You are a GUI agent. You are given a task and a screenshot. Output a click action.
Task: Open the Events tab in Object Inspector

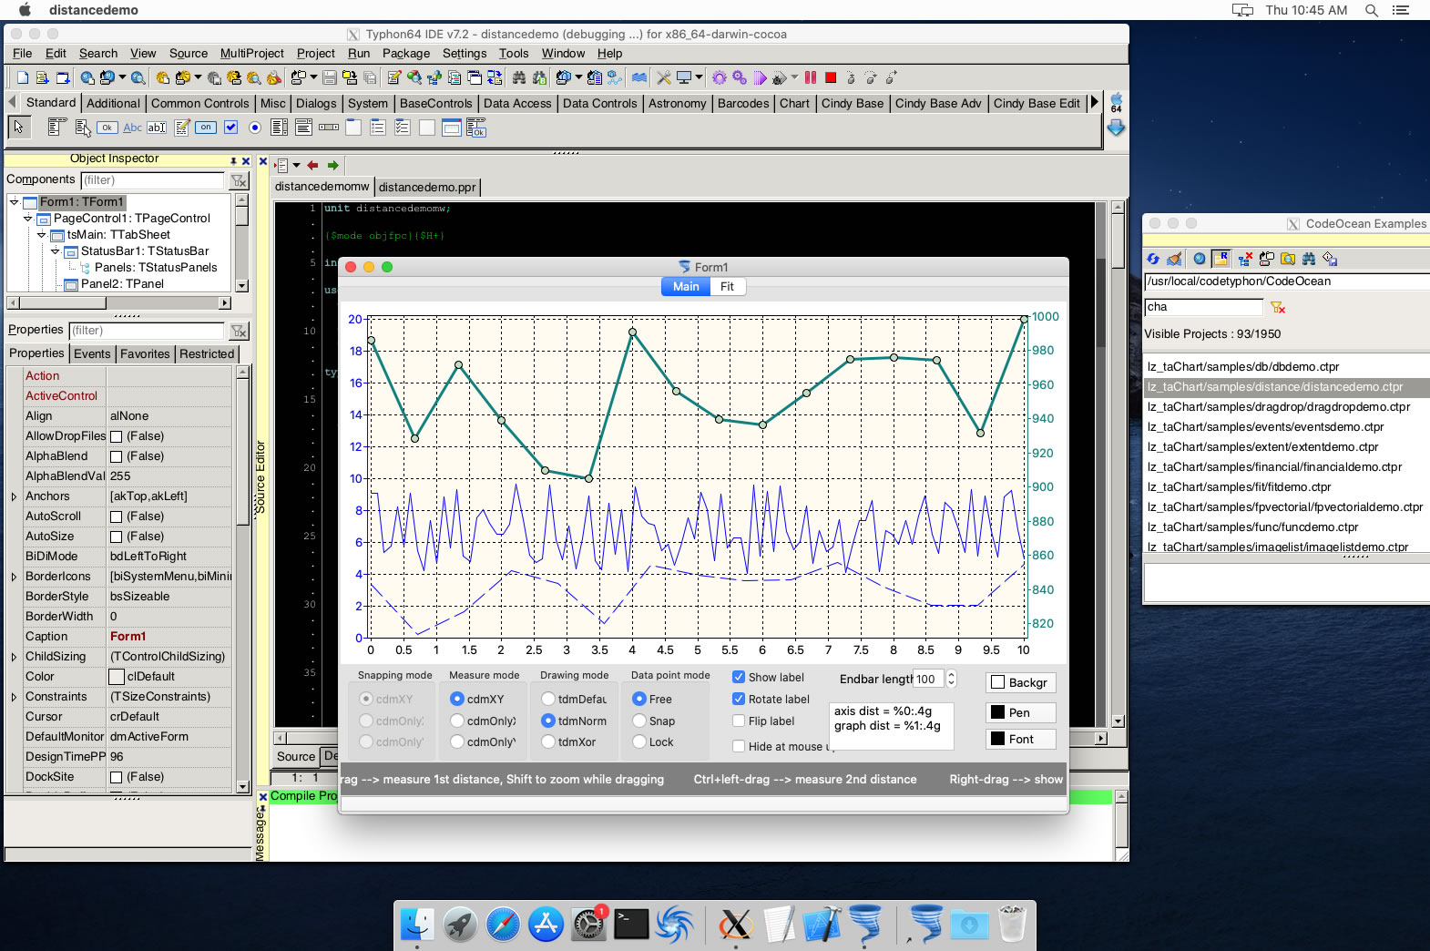pyautogui.click(x=92, y=353)
